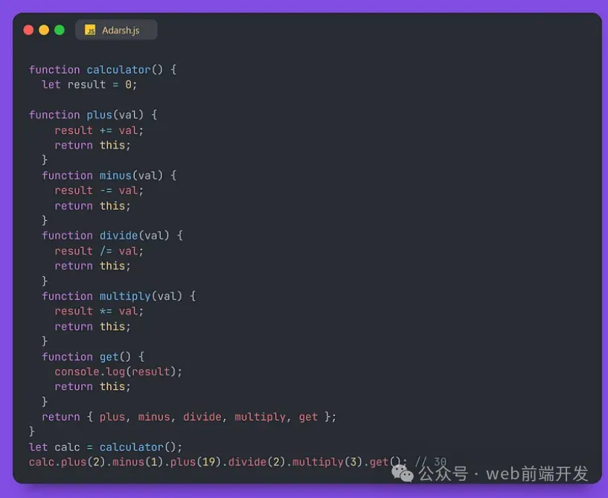
Task: Click the JS file icon in the tab
Action: [90, 31]
